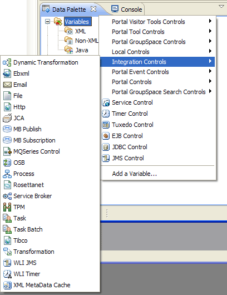
Task: Click the Transformation control icon
Action: (7, 252)
